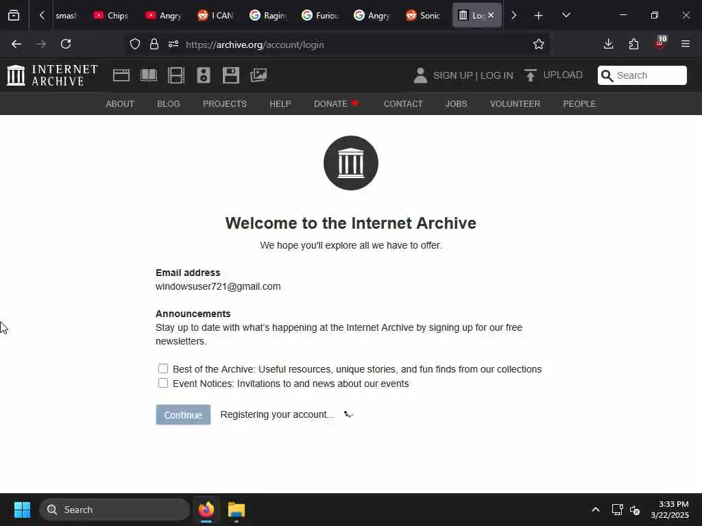Screen dimensions: 702x526
Task: Open the Audio speaker icon
Action: [203, 75]
